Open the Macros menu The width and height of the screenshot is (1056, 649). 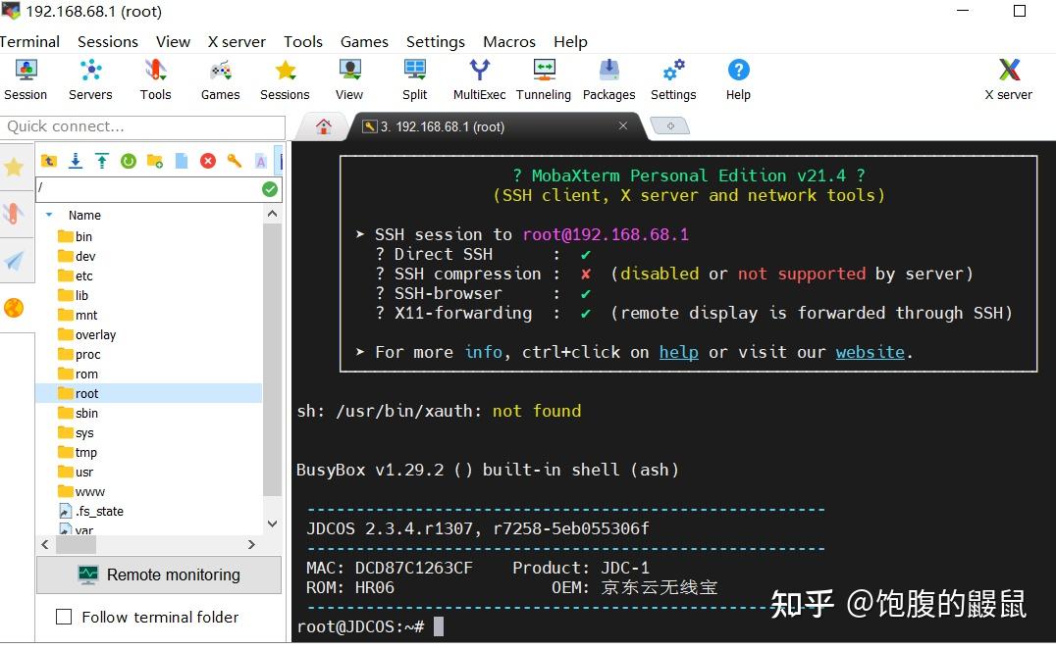pos(509,42)
